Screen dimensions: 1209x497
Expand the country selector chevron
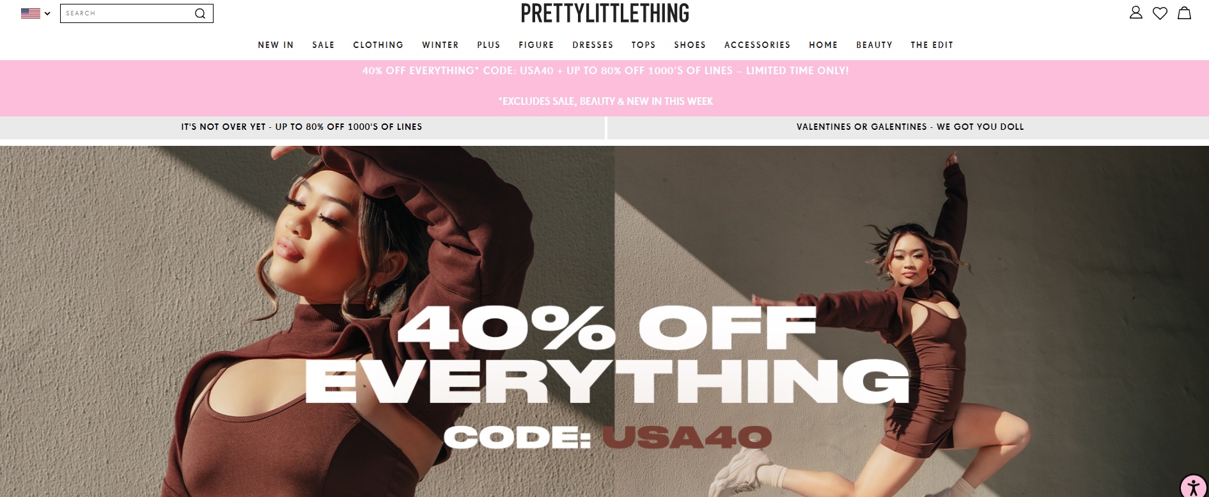click(x=47, y=13)
